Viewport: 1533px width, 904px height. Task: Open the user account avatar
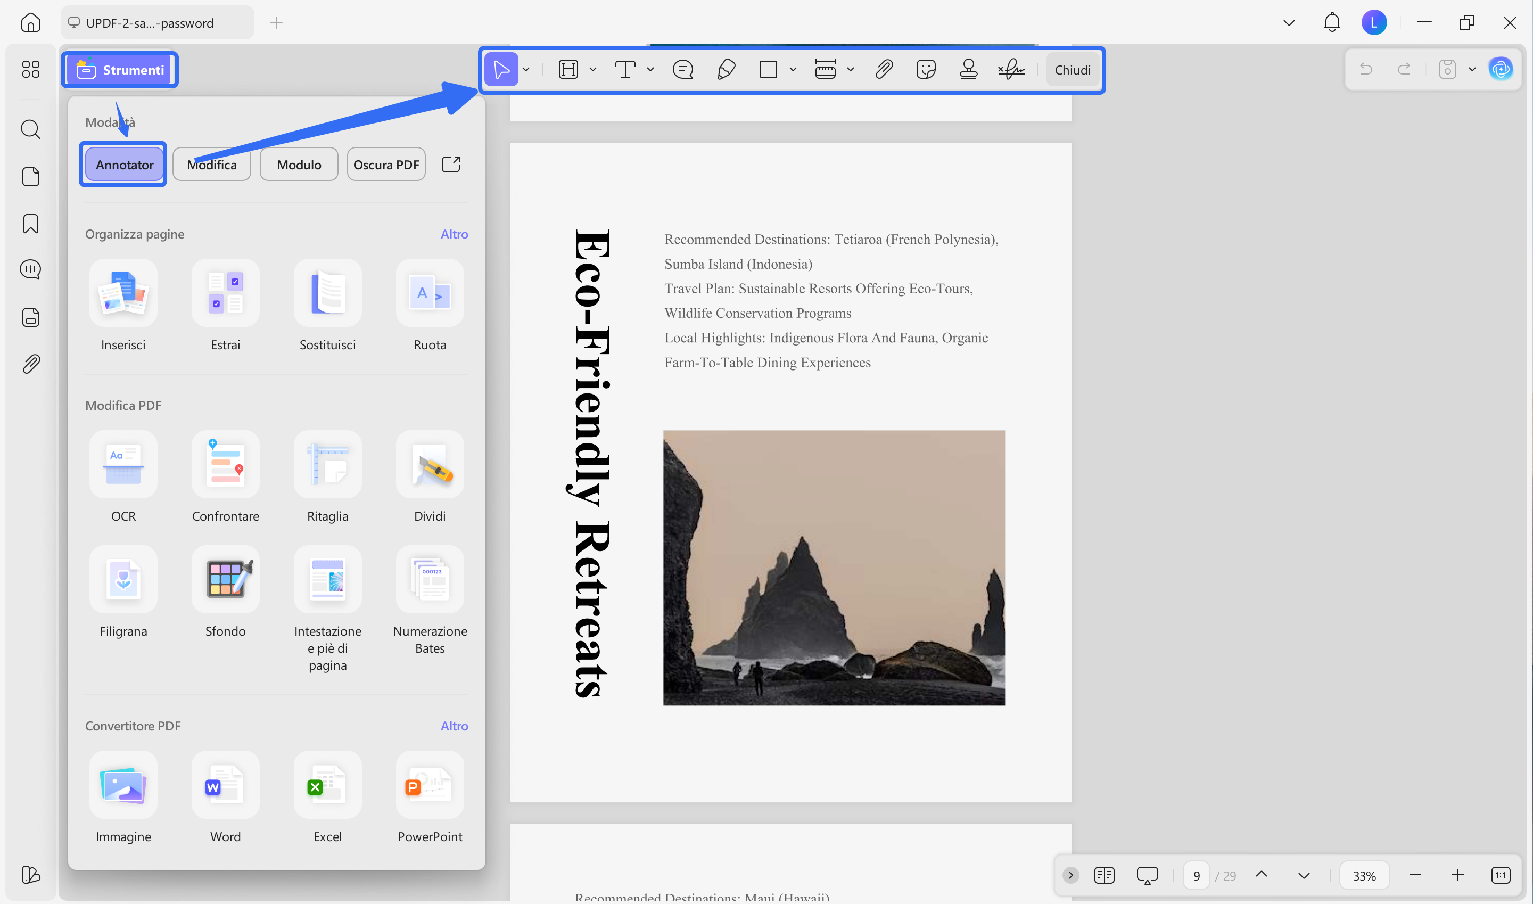coord(1373,22)
